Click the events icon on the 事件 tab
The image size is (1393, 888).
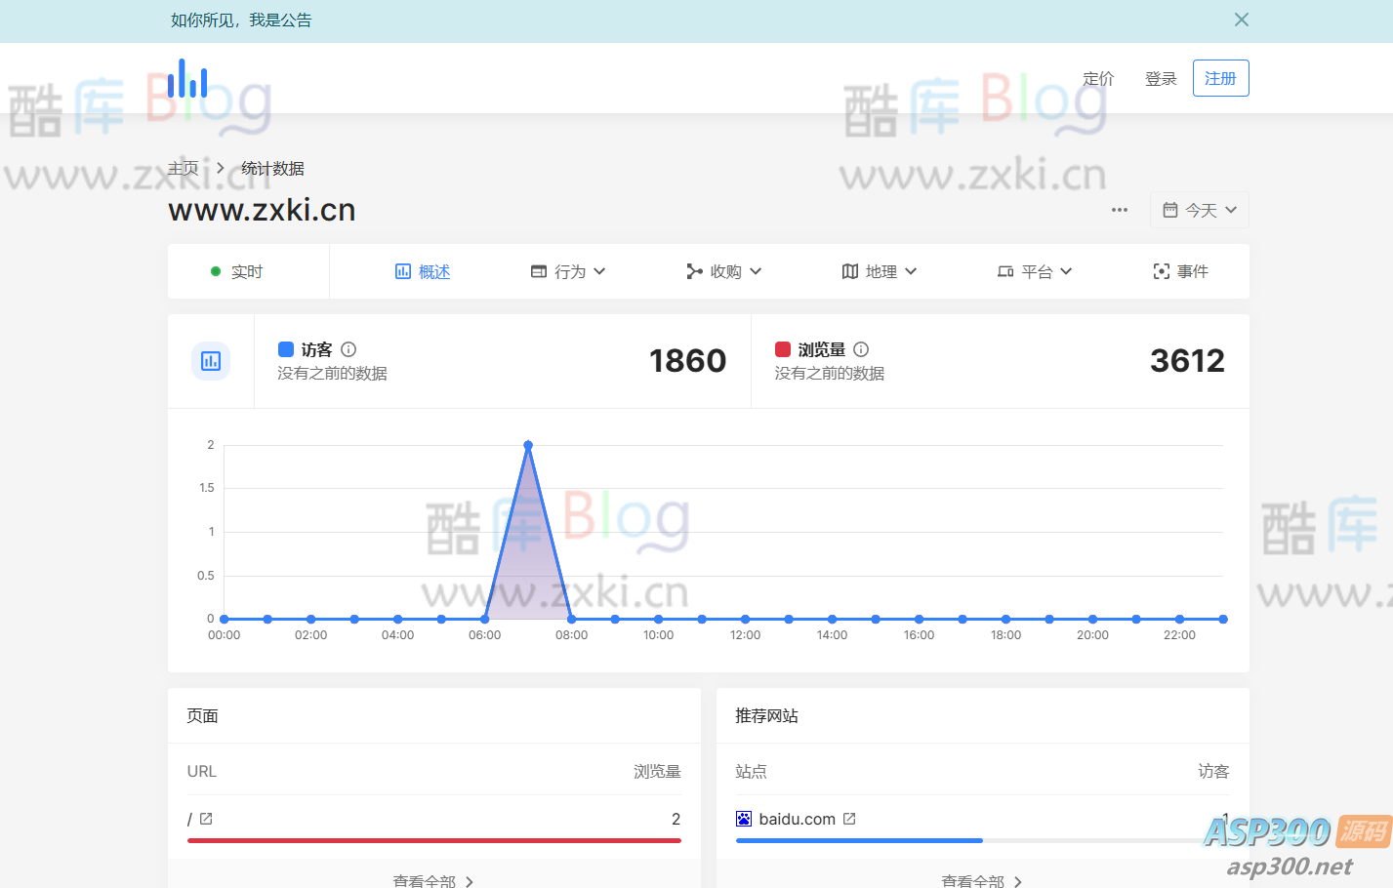pyautogui.click(x=1161, y=271)
